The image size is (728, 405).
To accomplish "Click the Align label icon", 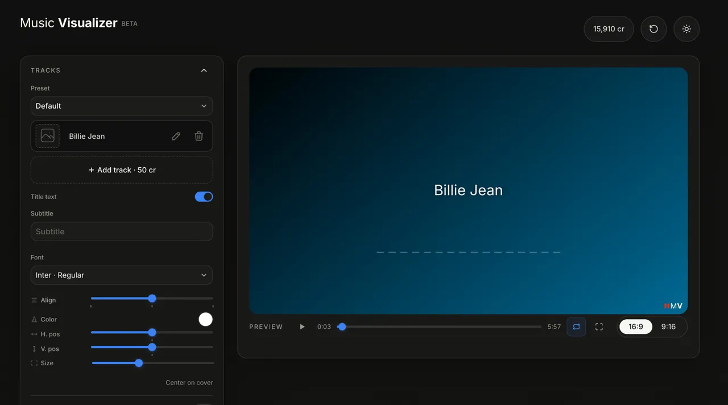I will coord(34,300).
